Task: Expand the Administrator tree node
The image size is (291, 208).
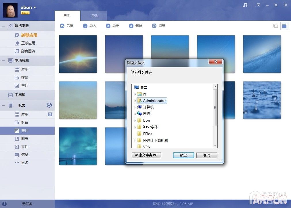Action: 135,101
